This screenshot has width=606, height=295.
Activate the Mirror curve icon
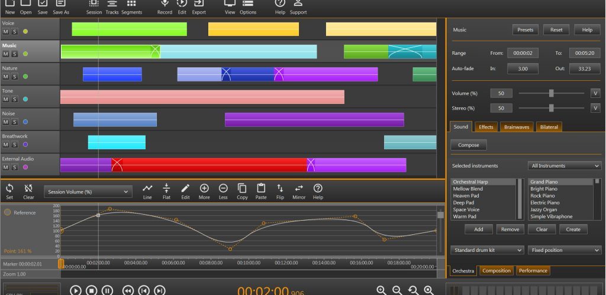pyautogui.click(x=299, y=188)
